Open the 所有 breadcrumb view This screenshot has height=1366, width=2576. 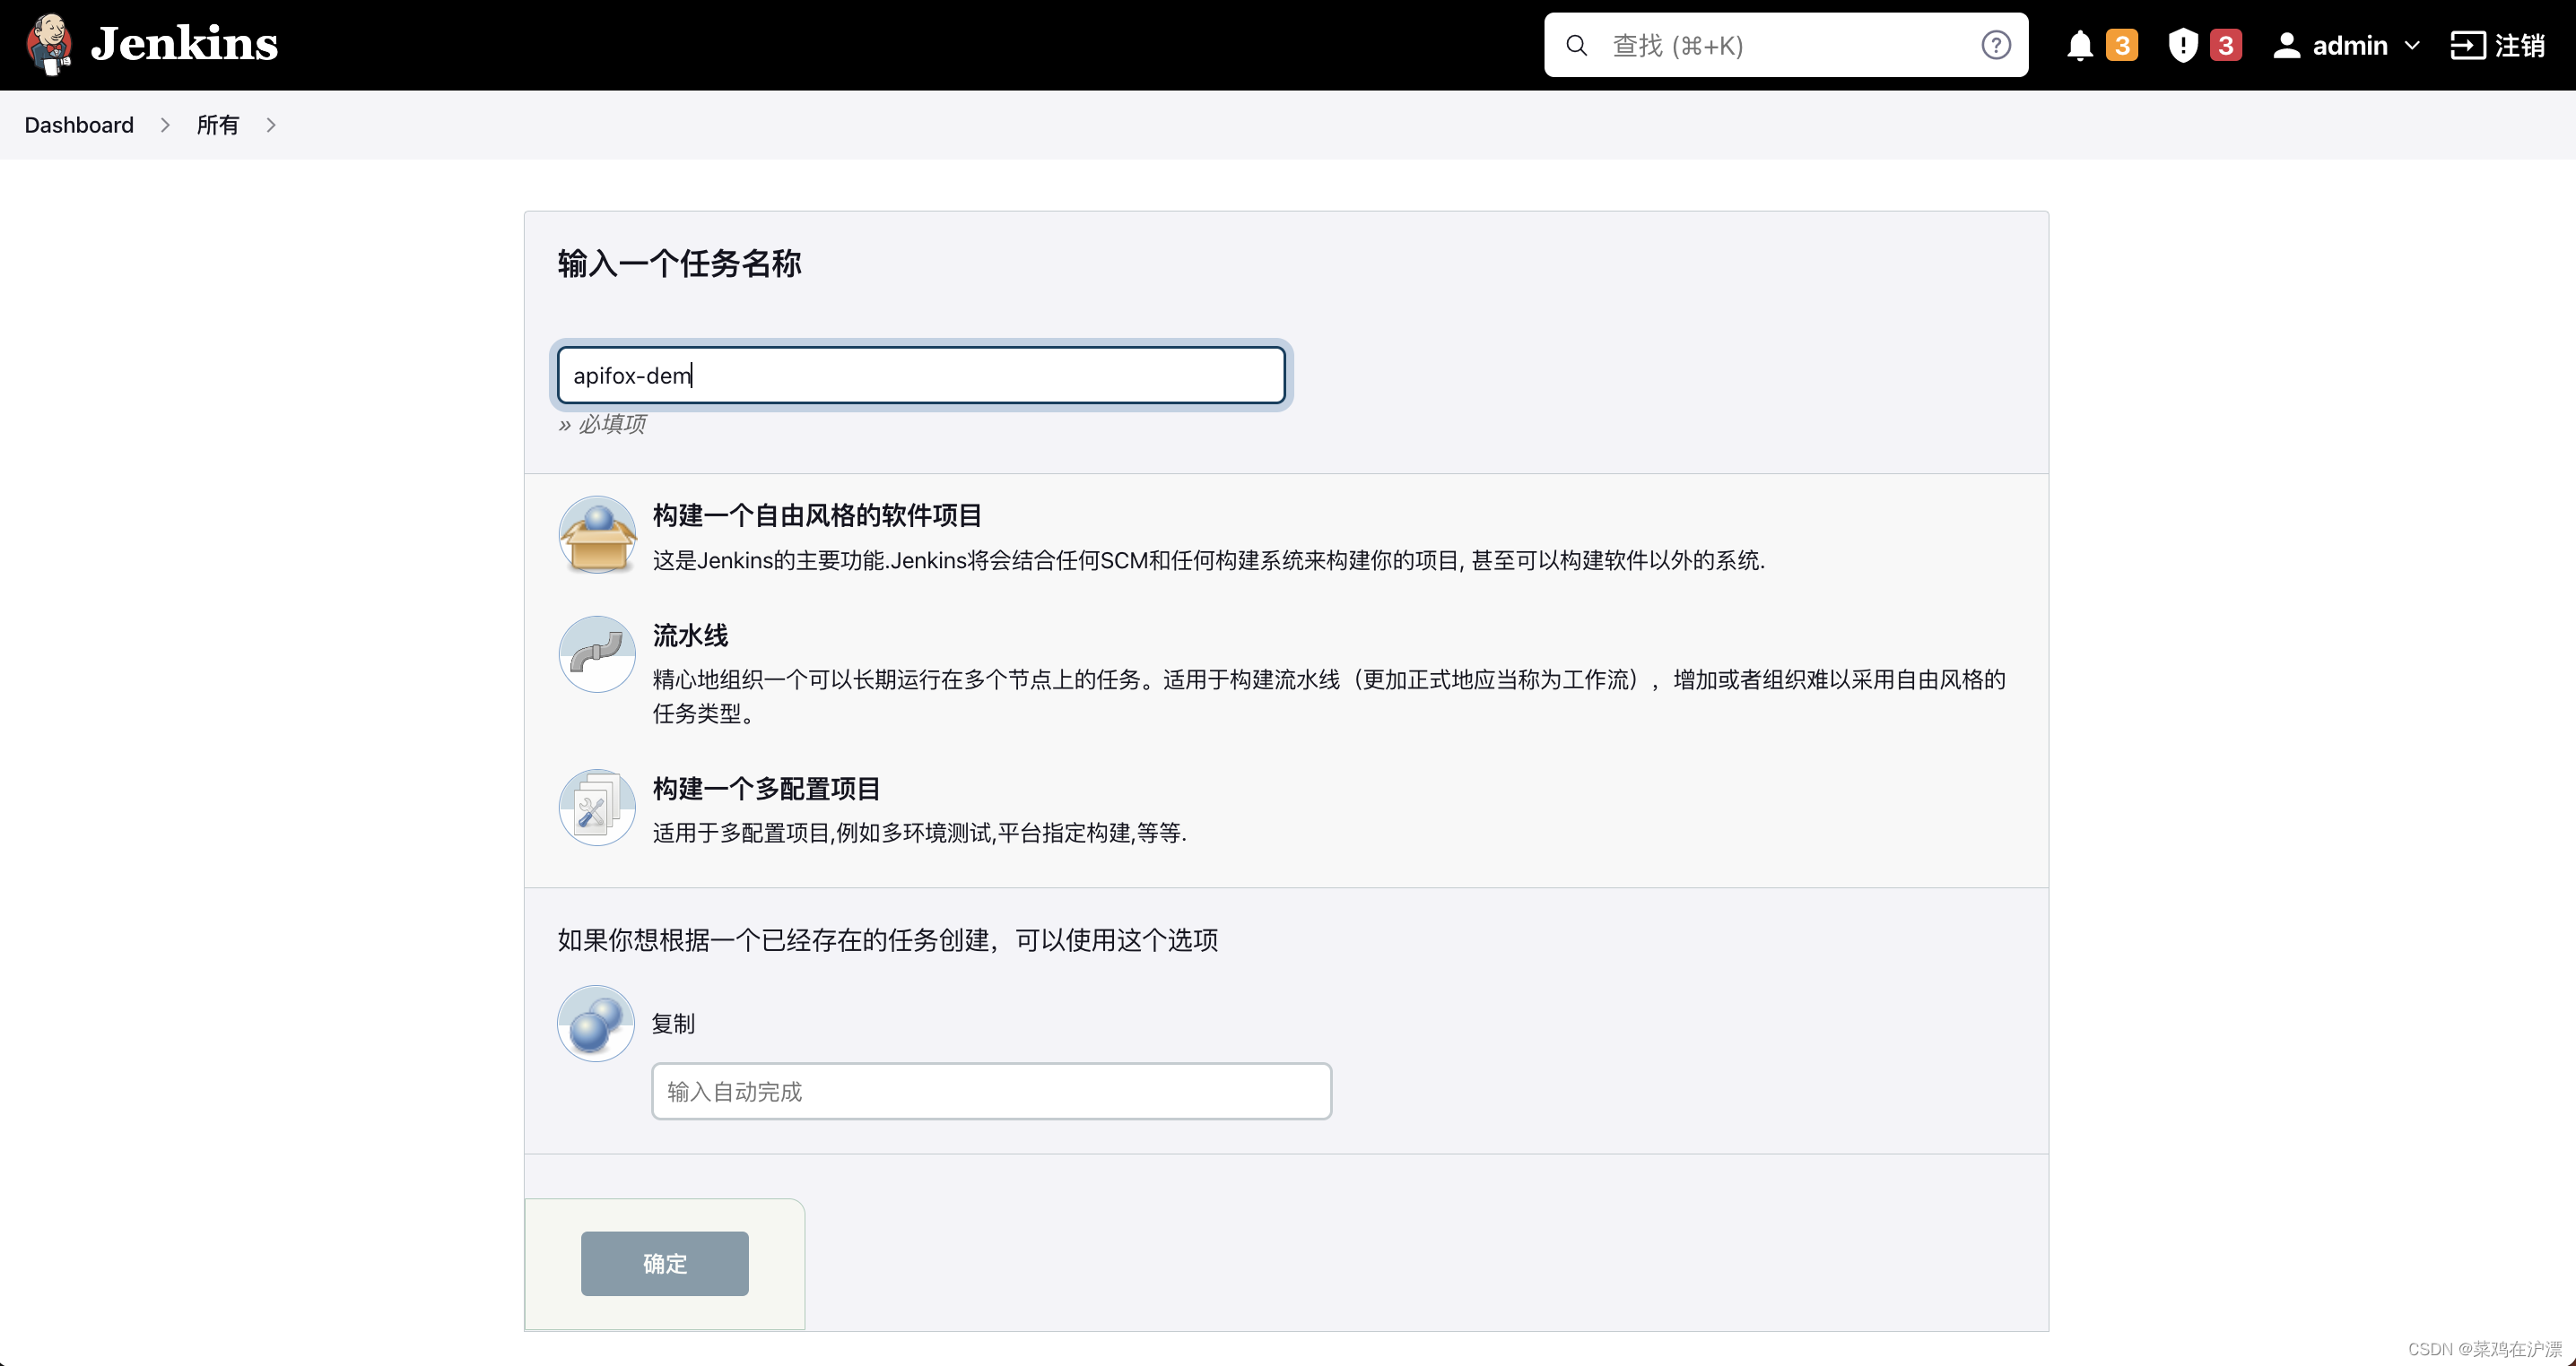point(217,125)
